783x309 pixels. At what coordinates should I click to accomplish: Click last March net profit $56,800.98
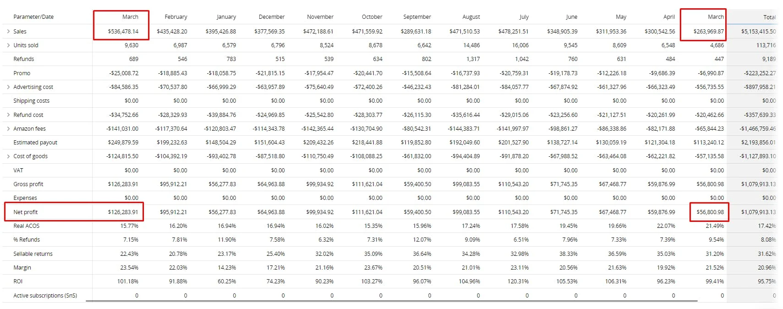pyautogui.click(x=710, y=212)
